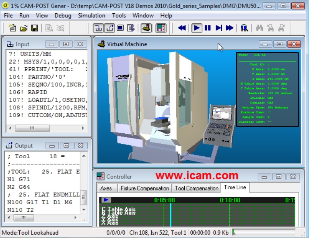Viewport: 309px width, 238px height.
Task: Click the greyed document inspect icon
Action: coord(49,28)
